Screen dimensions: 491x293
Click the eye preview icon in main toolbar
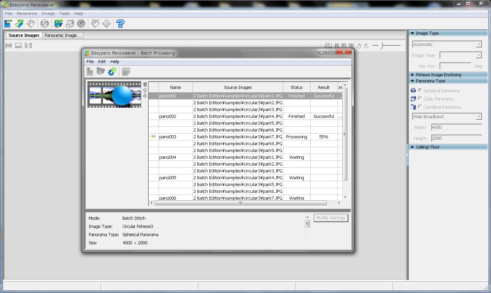[81, 24]
